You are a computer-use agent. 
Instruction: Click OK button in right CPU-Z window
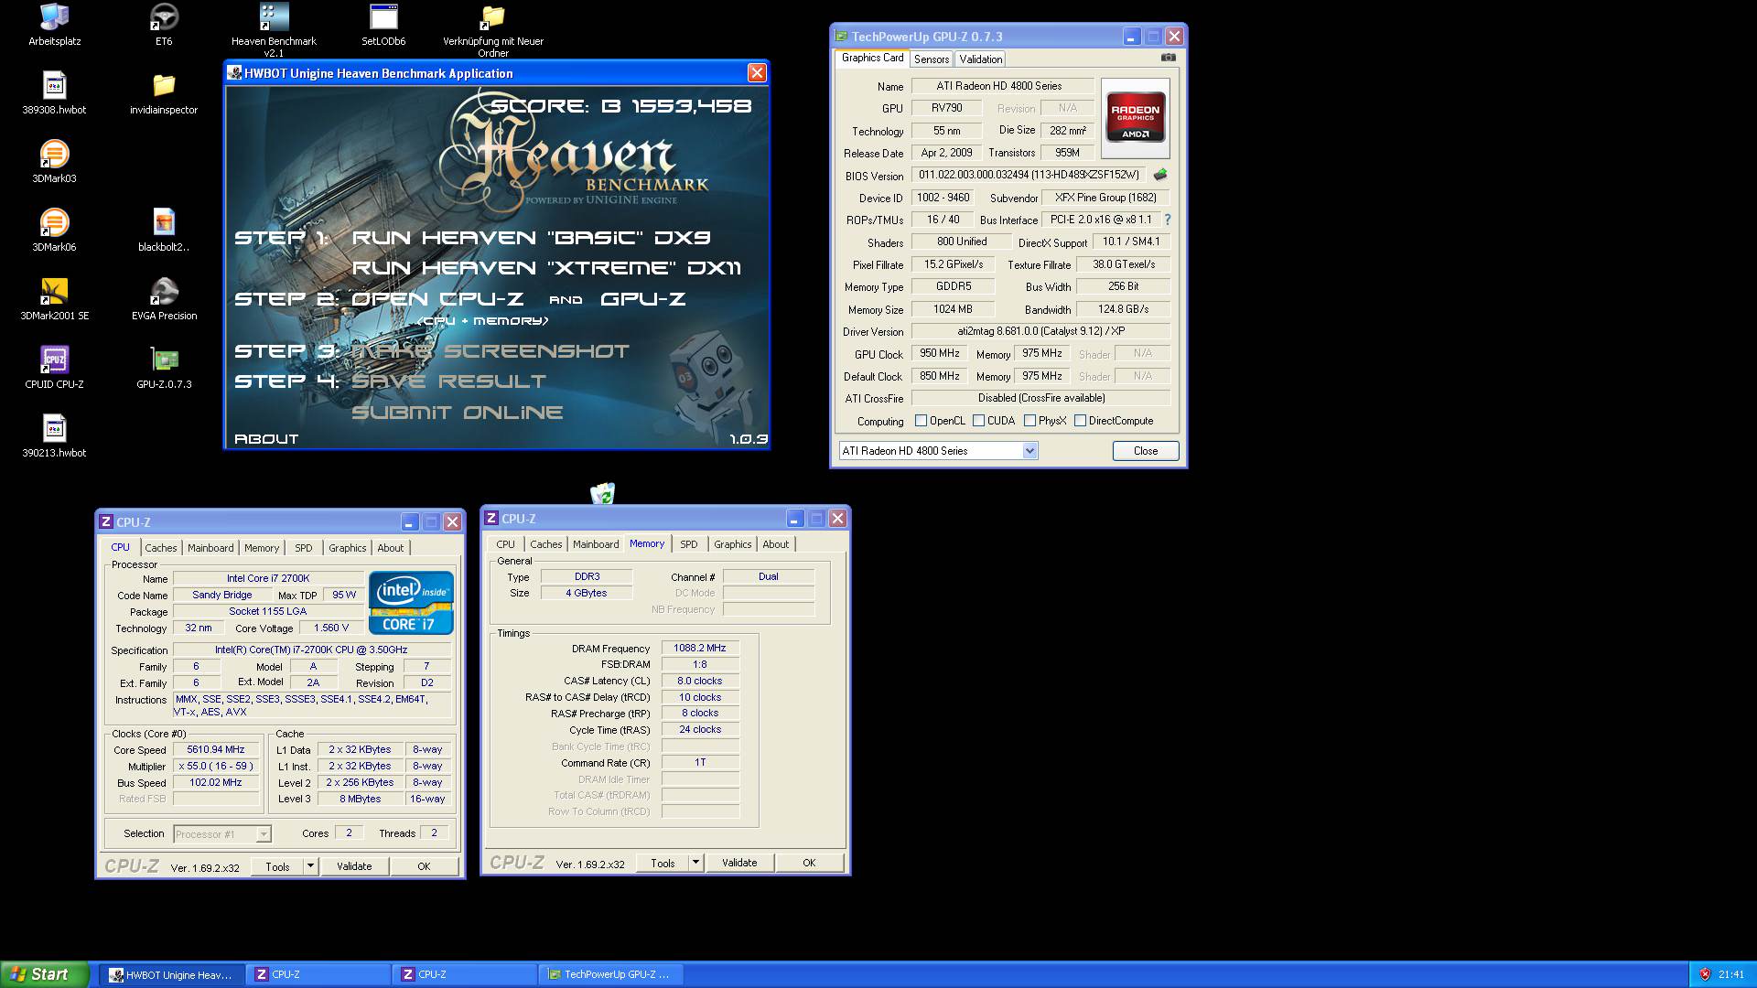pyautogui.click(x=809, y=863)
